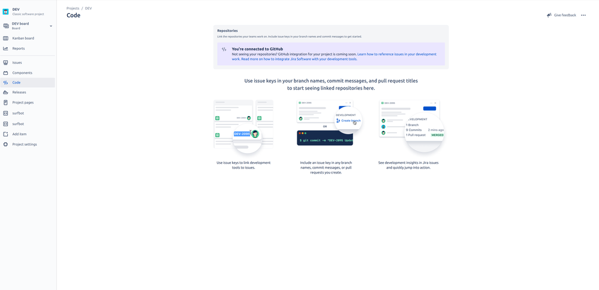
Task: Click 'Link the repositories your teams work on' text
Action: pos(289,36)
